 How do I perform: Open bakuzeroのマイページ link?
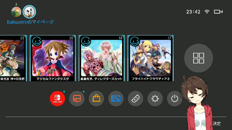30,22
